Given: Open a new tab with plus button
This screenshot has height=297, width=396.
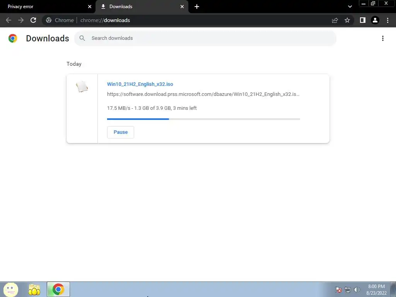Looking at the screenshot, I should coord(197,7).
